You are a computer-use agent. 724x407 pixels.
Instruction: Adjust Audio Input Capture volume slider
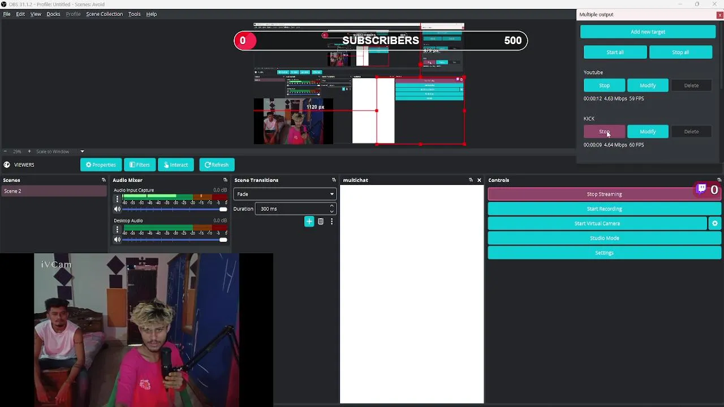(x=175, y=209)
